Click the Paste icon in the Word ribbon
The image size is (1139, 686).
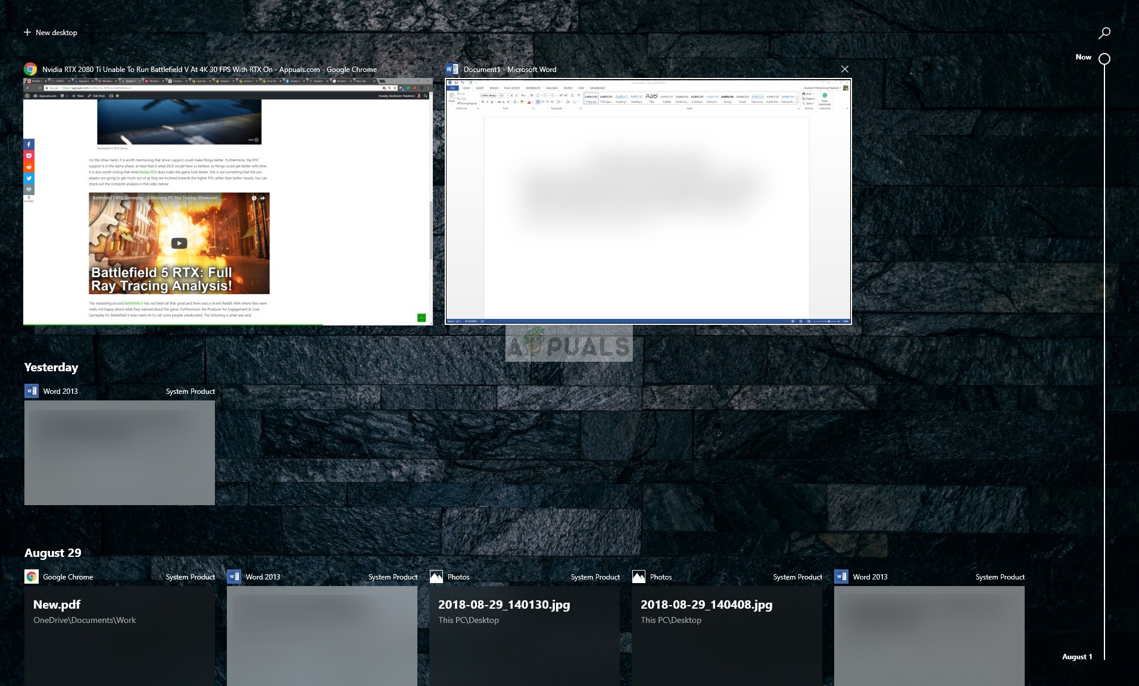(451, 97)
